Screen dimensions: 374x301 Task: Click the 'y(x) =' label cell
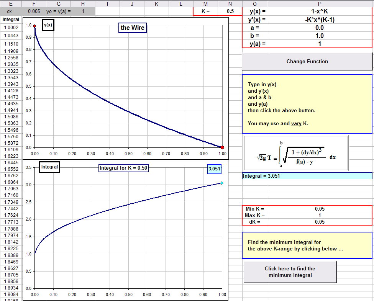click(254, 11)
